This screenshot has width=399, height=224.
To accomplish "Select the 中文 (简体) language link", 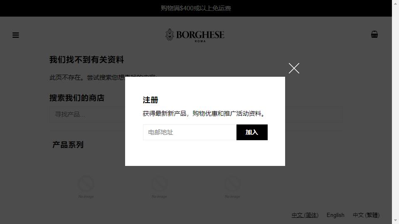I will pyautogui.click(x=305, y=215).
